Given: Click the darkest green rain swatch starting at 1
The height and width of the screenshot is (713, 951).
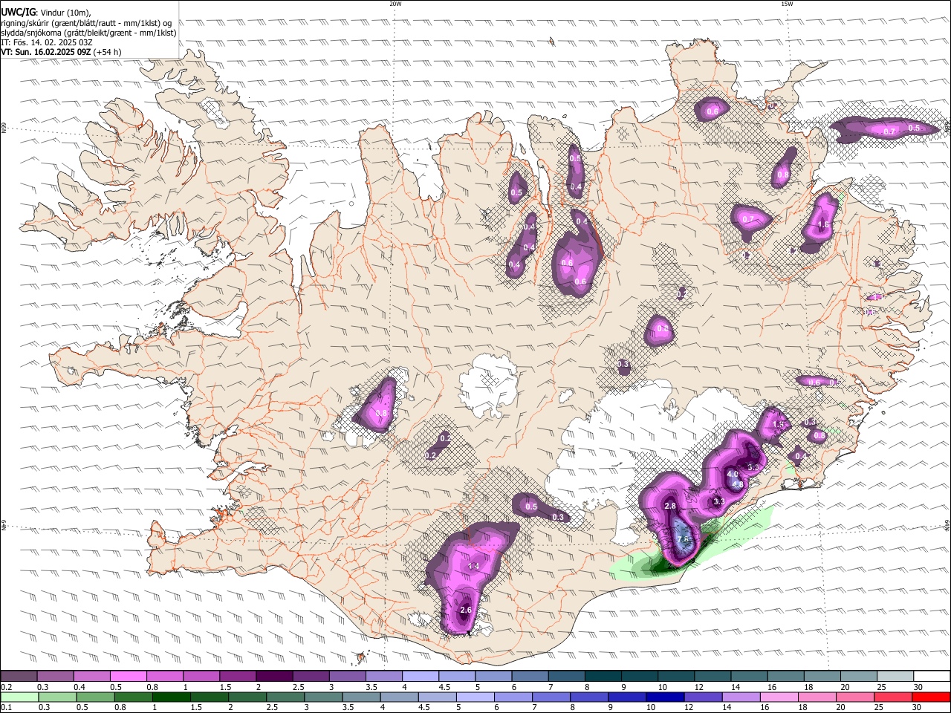Looking at the screenshot, I should pyautogui.click(x=171, y=697).
